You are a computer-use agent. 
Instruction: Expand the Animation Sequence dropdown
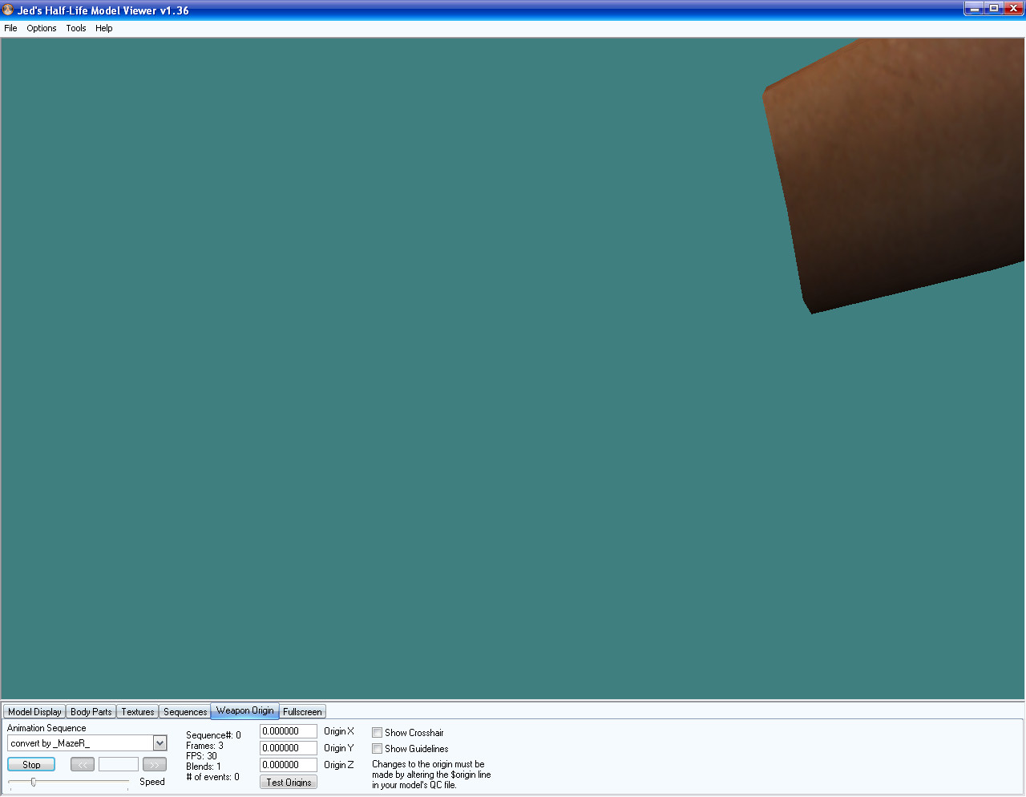pyautogui.click(x=160, y=743)
